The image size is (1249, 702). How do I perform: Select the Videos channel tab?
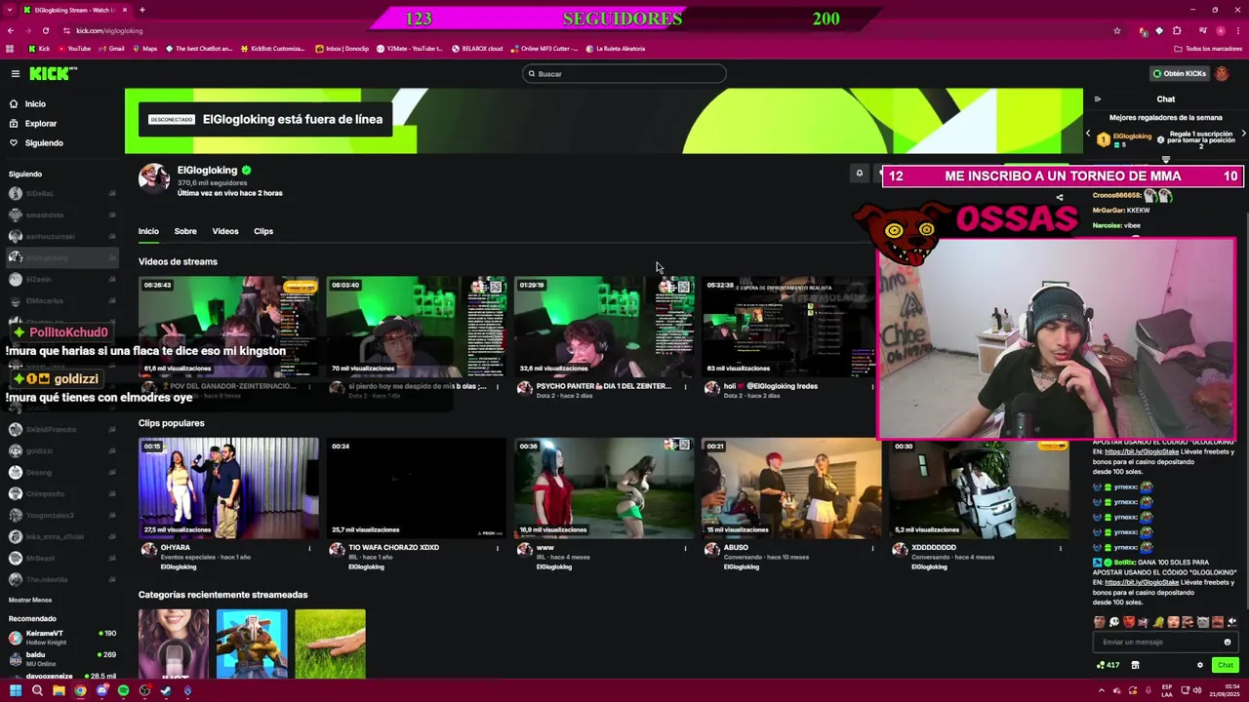click(225, 231)
